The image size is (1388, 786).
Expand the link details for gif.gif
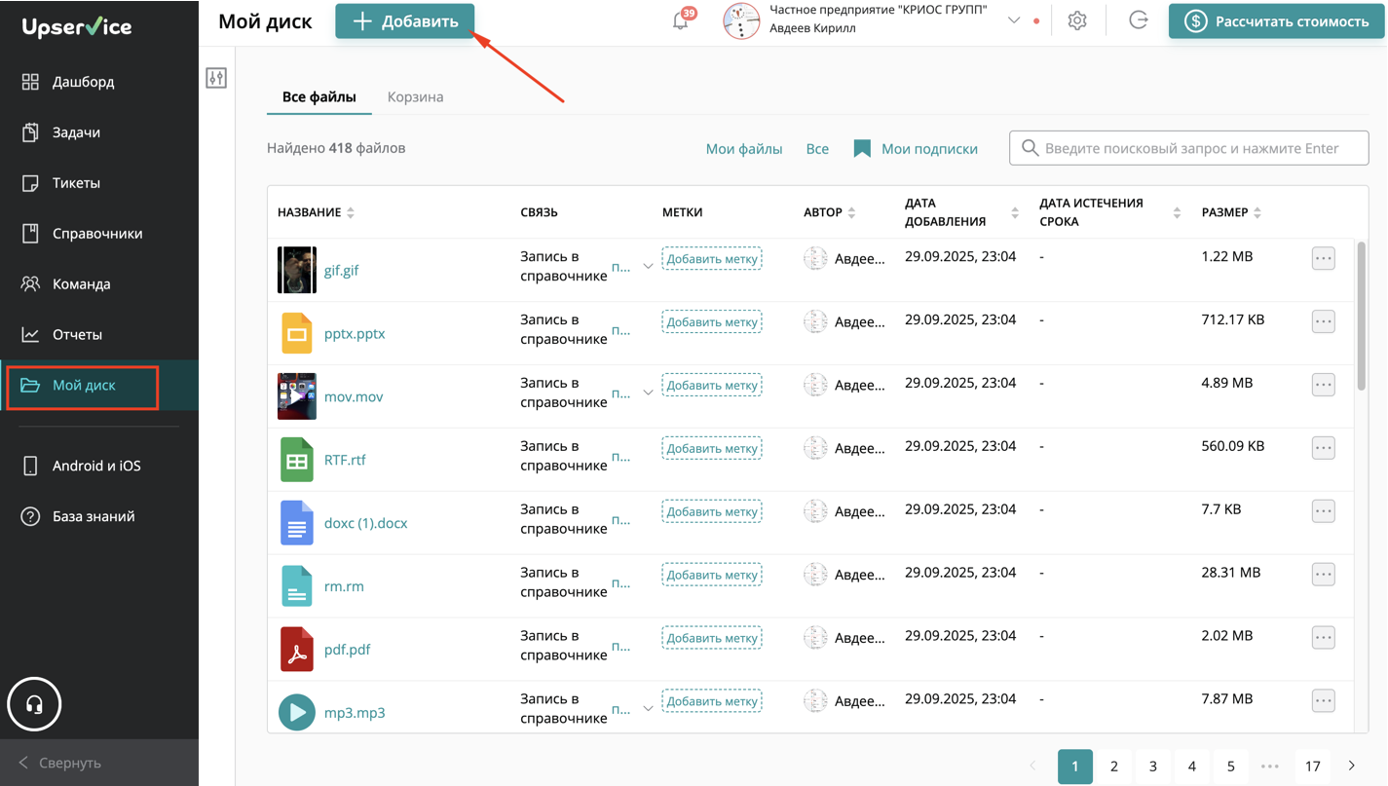[648, 267]
